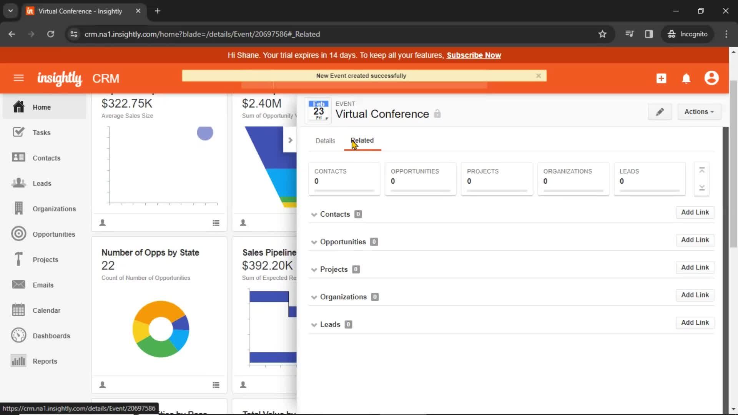
Task: Switch to the Details tab
Action: click(326, 140)
